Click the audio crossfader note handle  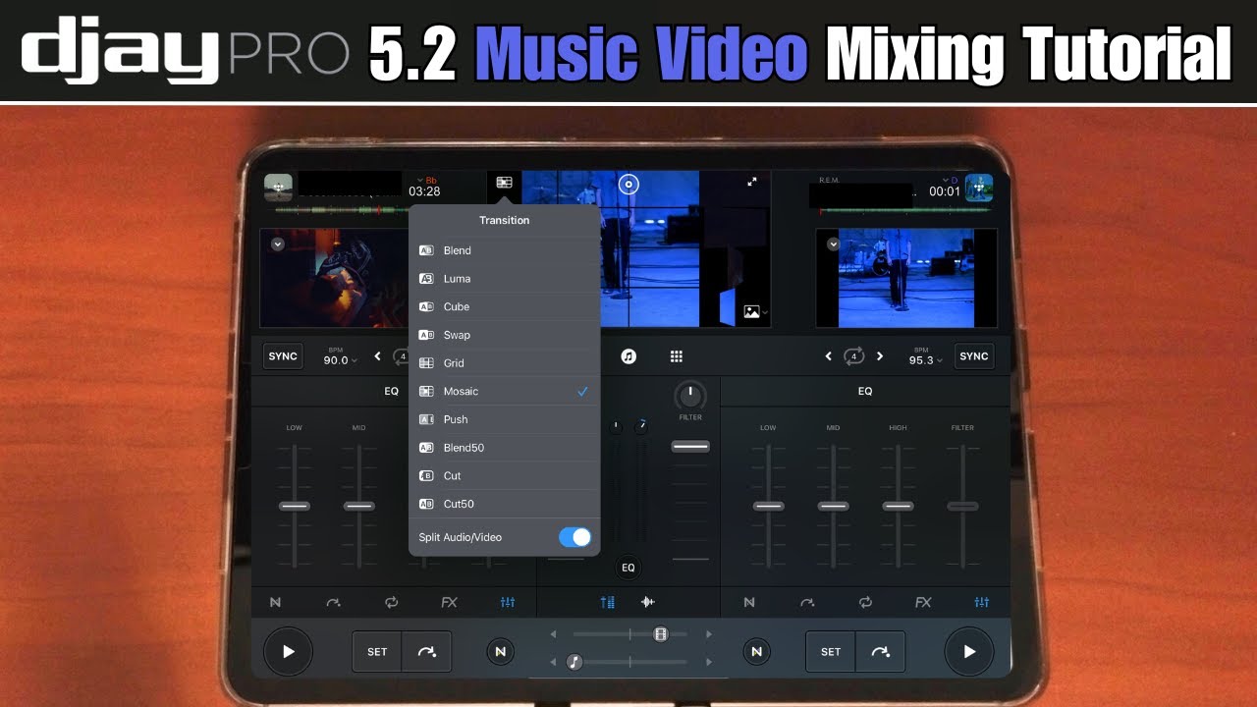pos(574,662)
